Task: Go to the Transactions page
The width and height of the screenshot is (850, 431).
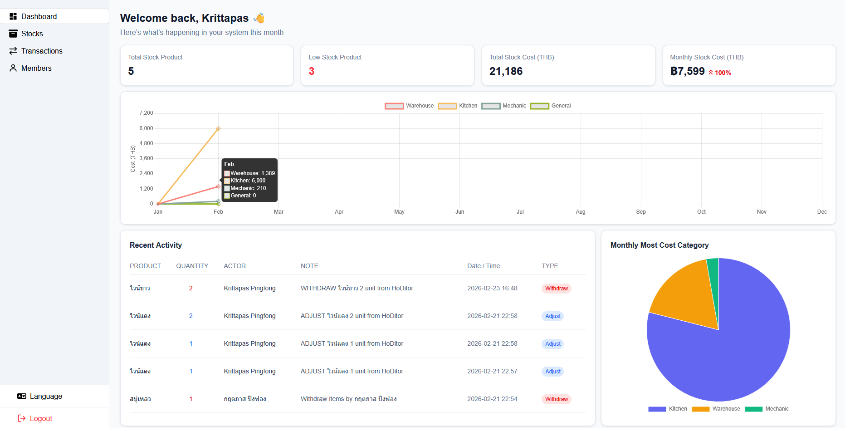Action: coord(42,51)
